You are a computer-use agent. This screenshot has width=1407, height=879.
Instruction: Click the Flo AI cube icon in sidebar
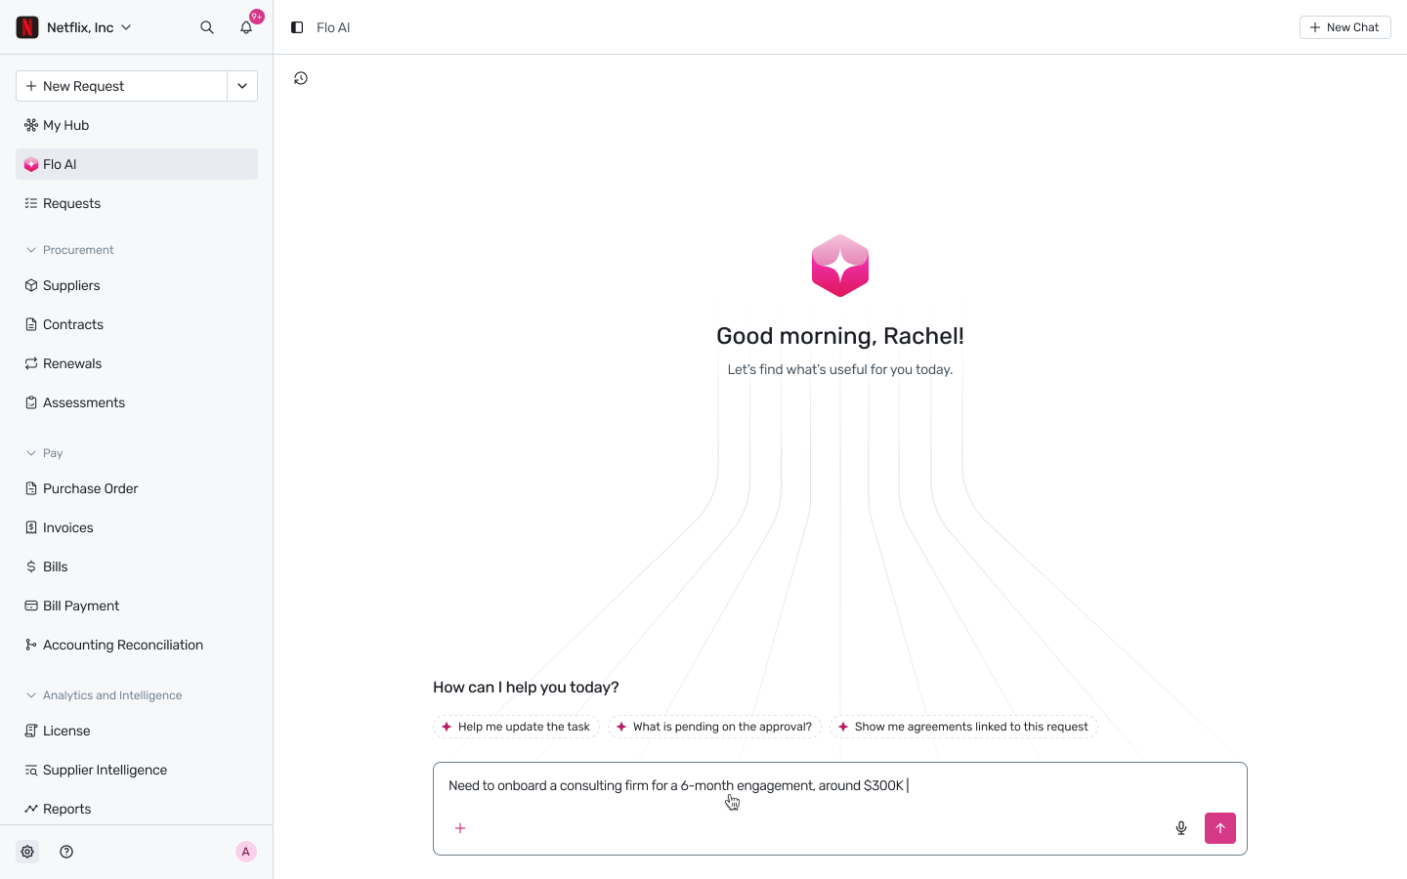point(31,164)
